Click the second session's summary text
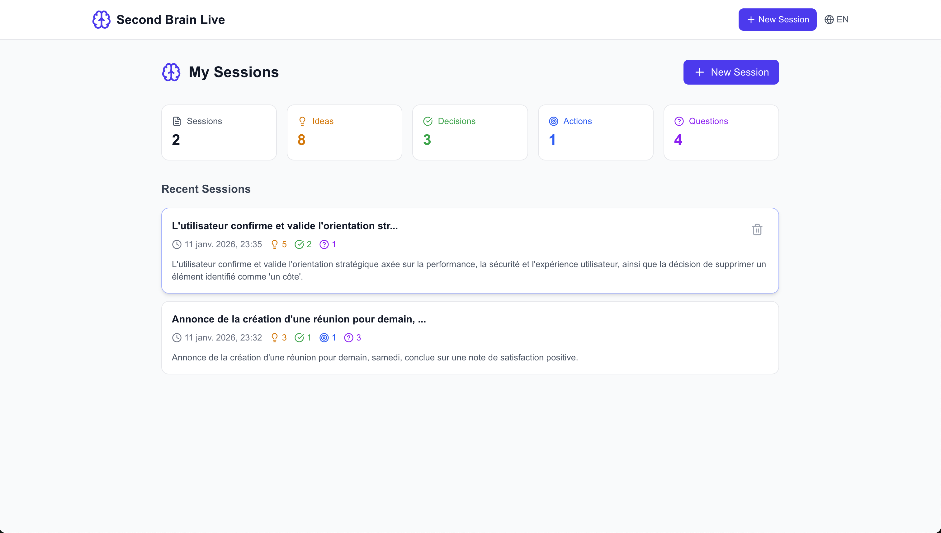 375,357
